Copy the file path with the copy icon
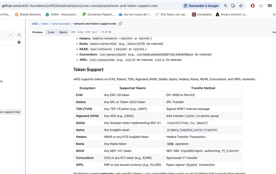The height and width of the screenshot is (174, 276). click(x=120, y=24)
